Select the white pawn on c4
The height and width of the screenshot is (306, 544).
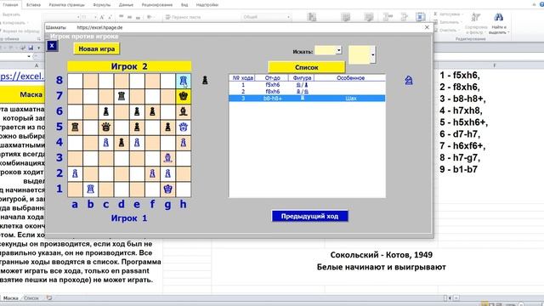click(x=105, y=143)
